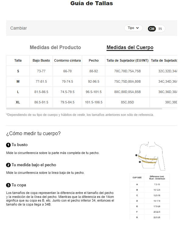Click the Cambiar label
This screenshot has height=226, width=182.
click(x=19, y=28)
